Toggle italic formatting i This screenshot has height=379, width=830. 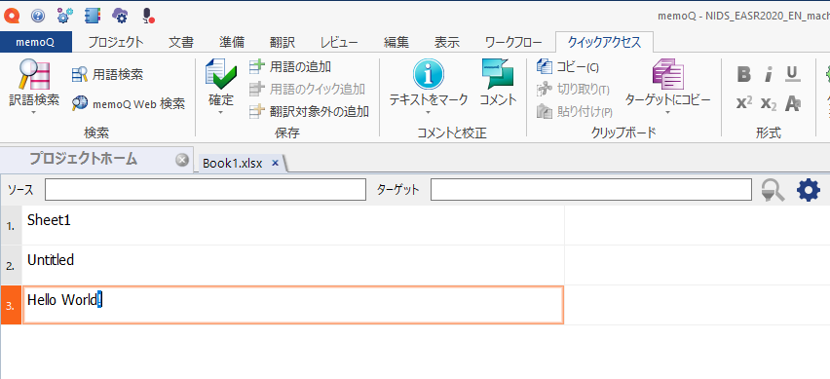[x=768, y=75]
